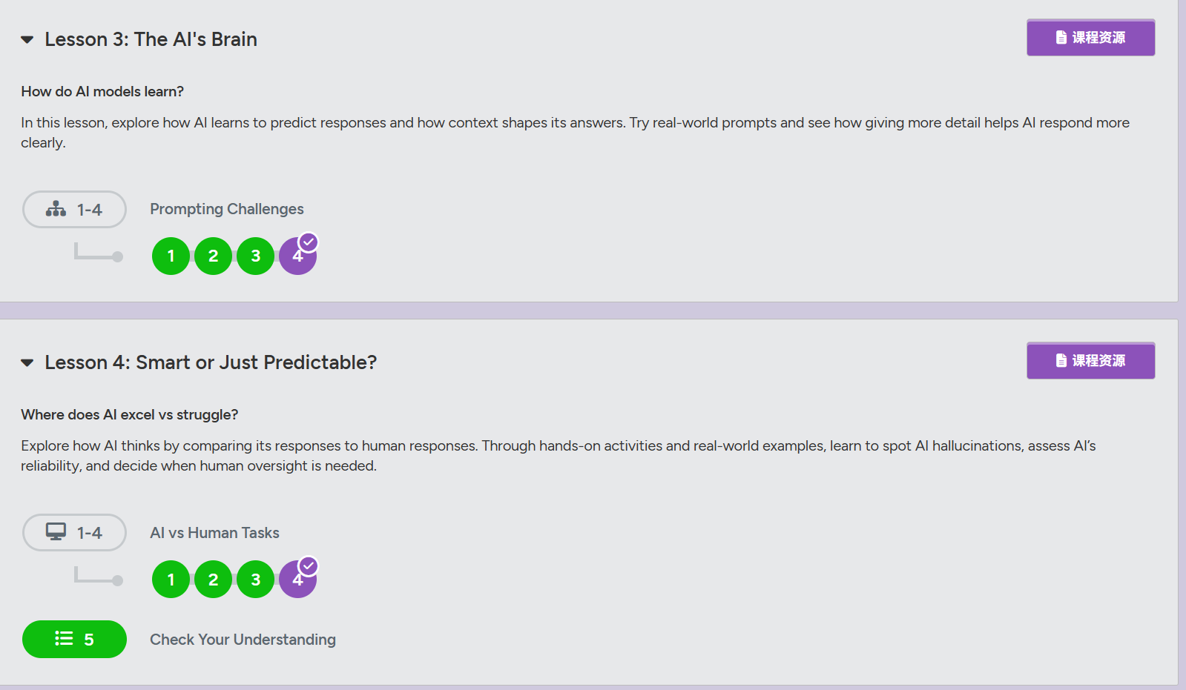Screen dimensions: 1186x690
Task: Click the Check Your Understanding label
Action: 243,640
